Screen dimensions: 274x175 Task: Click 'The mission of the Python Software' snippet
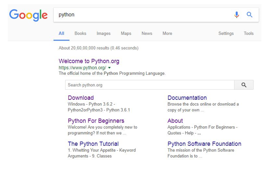[x=201, y=150]
